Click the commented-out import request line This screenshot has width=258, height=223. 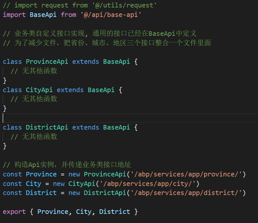point(80,6)
